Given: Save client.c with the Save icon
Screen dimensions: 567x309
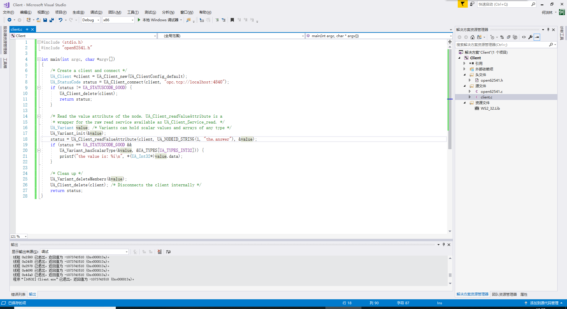Looking at the screenshot, I should click(x=45, y=20).
